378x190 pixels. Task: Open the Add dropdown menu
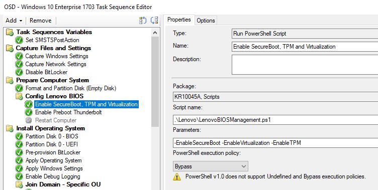pos(14,21)
